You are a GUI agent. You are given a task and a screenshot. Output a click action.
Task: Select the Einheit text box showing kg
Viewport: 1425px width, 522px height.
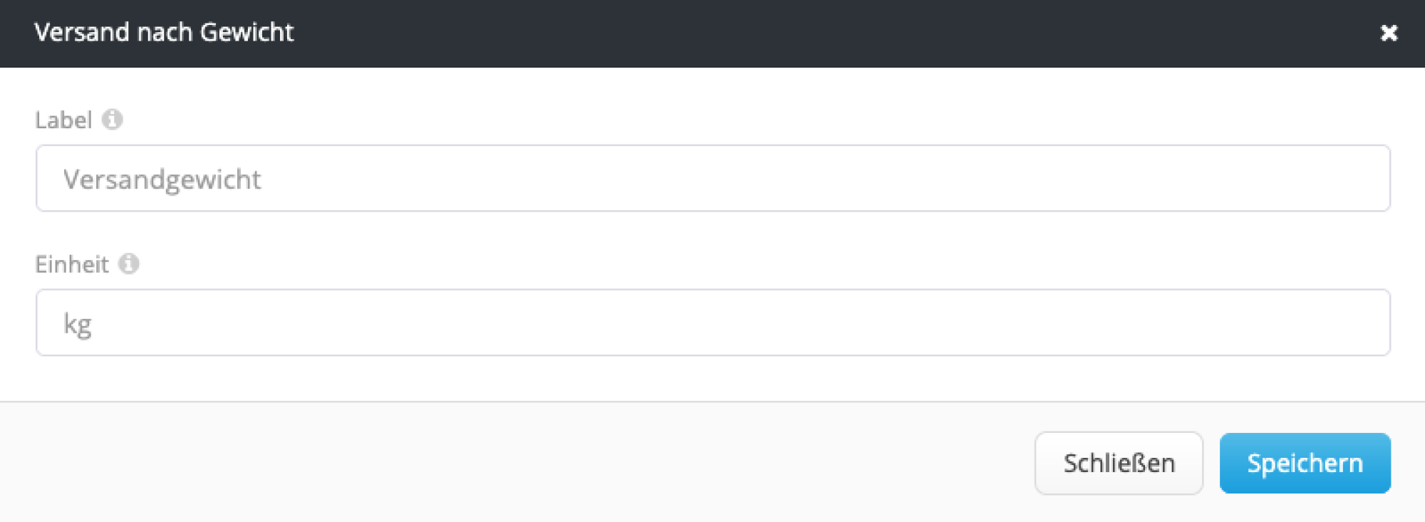pyautogui.click(x=712, y=323)
